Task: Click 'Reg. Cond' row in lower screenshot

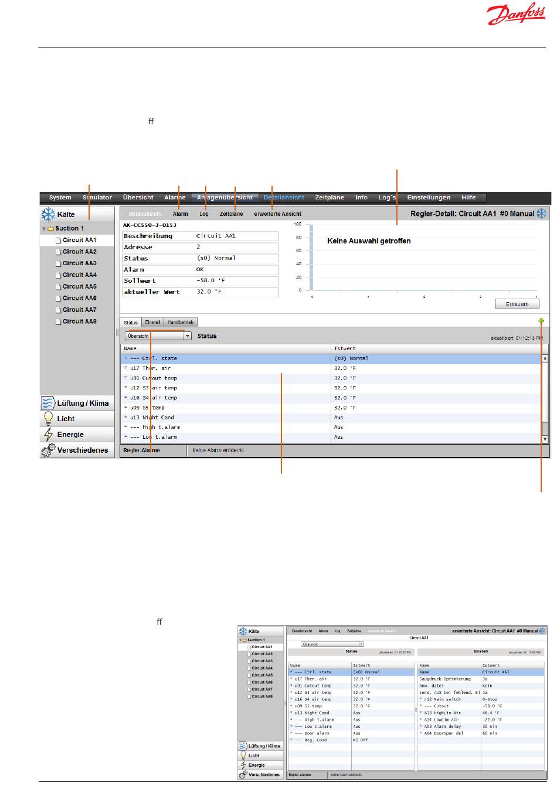Action: click(x=350, y=740)
